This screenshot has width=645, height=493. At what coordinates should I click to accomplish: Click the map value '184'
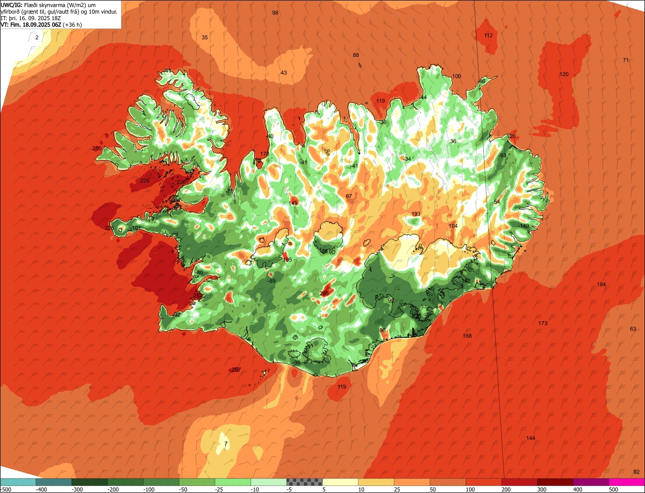point(601,284)
